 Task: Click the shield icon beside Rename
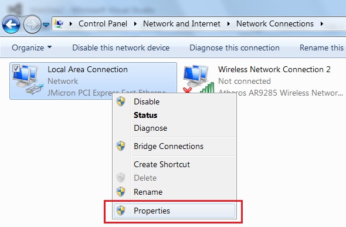(x=121, y=192)
